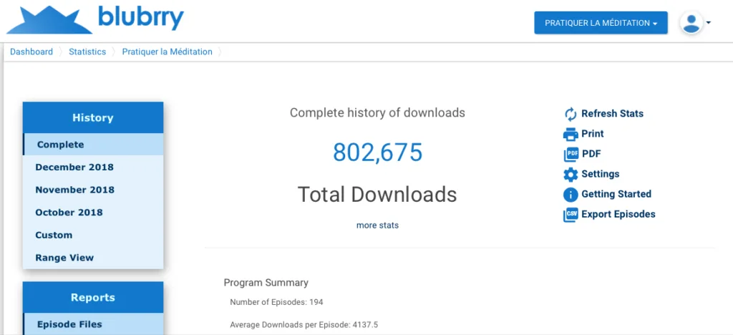733x335 pixels.
Task: Click the Getting Started info icon
Action: pos(571,195)
